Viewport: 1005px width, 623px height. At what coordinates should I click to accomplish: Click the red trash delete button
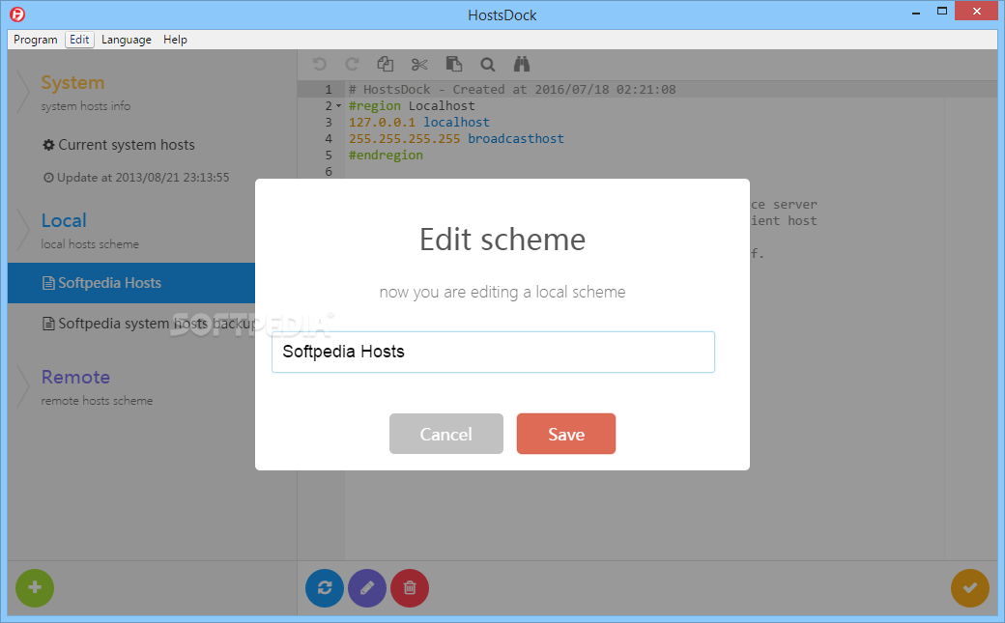tap(410, 588)
